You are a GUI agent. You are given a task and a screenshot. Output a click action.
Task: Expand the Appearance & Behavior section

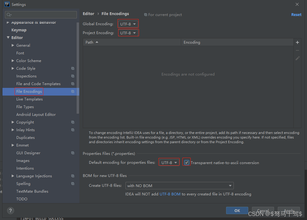click(8, 22)
